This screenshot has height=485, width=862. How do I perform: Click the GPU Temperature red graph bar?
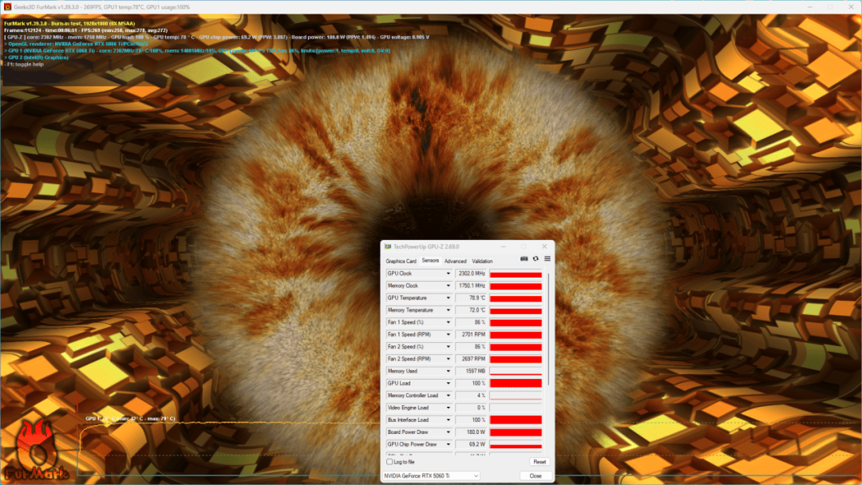(x=516, y=298)
